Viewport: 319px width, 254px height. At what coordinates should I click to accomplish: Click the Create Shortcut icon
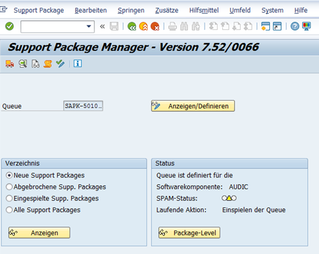277,26
